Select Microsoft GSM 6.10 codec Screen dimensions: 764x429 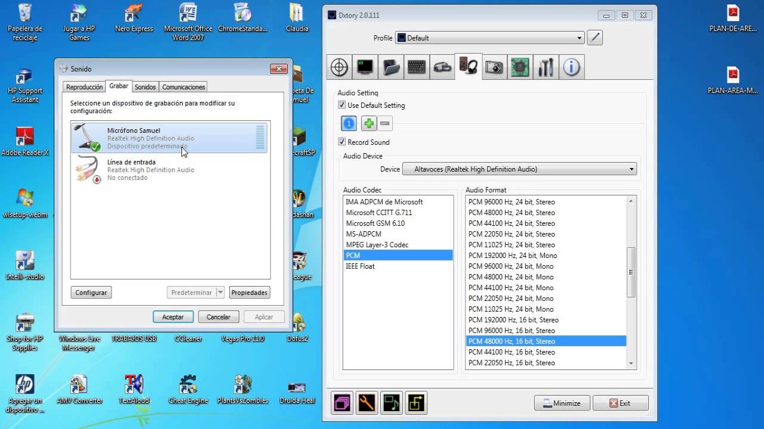(398, 223)
